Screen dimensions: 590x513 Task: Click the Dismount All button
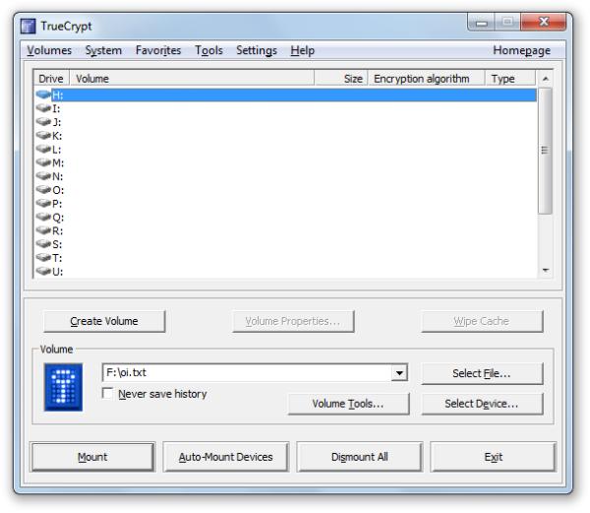pyautogui.click(x=360, y=457)
